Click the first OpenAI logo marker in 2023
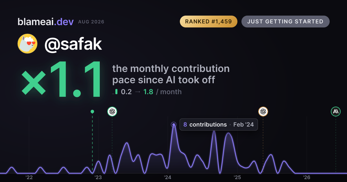Viewport: 347px width, 182px height. [112, 111]
